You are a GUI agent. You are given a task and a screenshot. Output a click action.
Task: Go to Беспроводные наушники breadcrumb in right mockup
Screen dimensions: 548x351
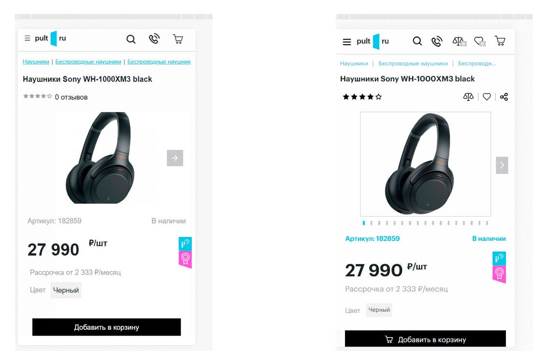413,63
